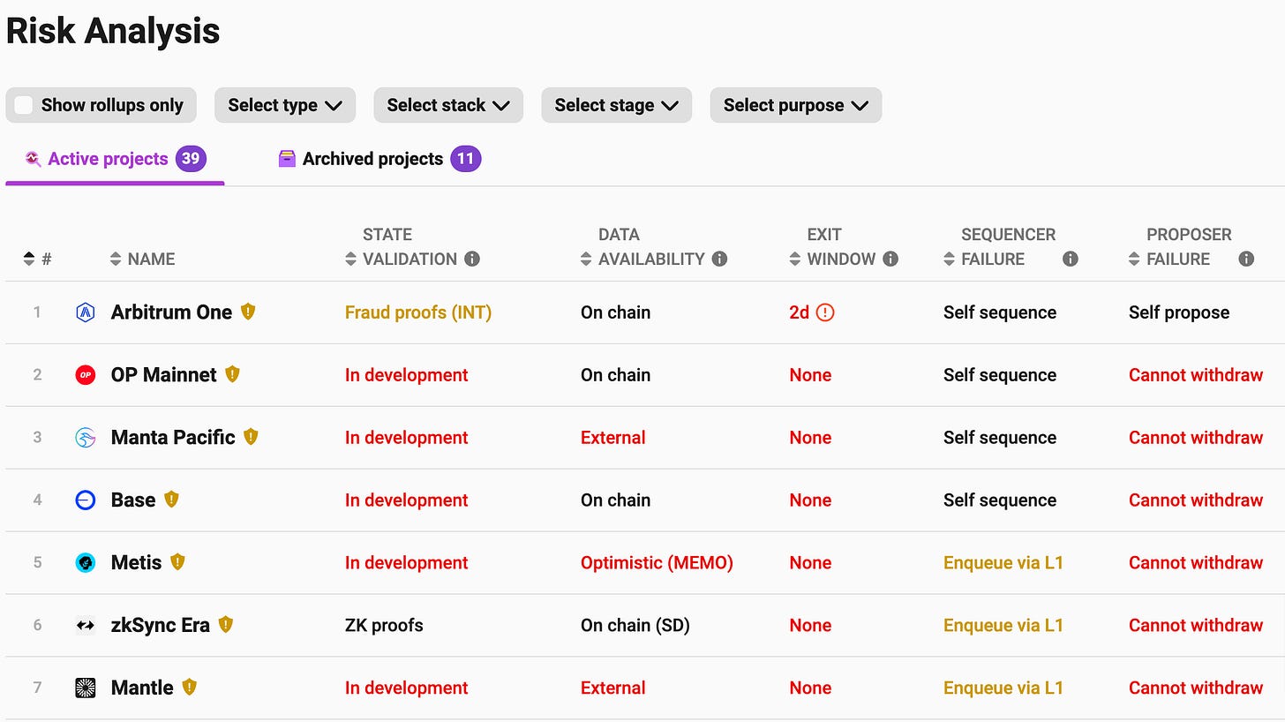Click On chain (SD) cell
1285x722 pixels.
(635, 626)
